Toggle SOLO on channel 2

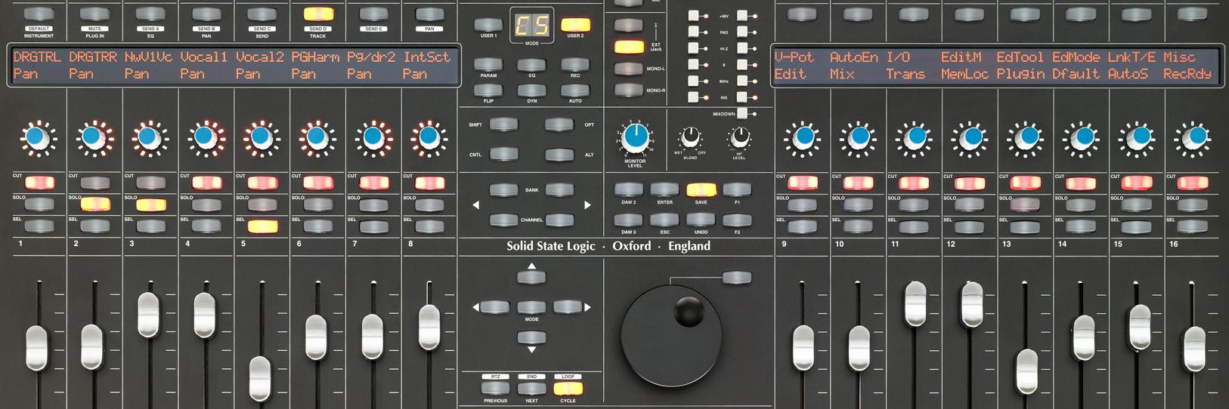pyautogui.click(x=94, y=204)
